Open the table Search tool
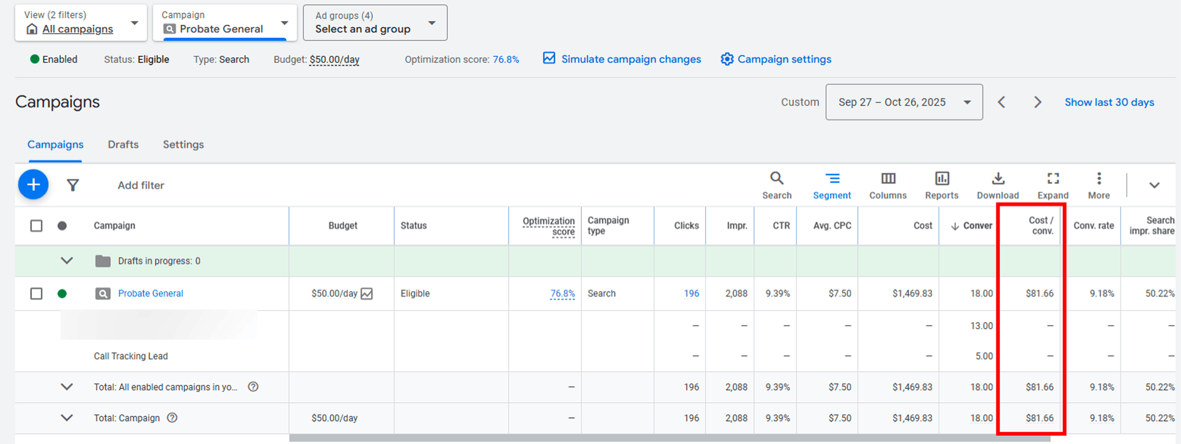This screenshot has height=444, width=1181. (x=777, y=185)
